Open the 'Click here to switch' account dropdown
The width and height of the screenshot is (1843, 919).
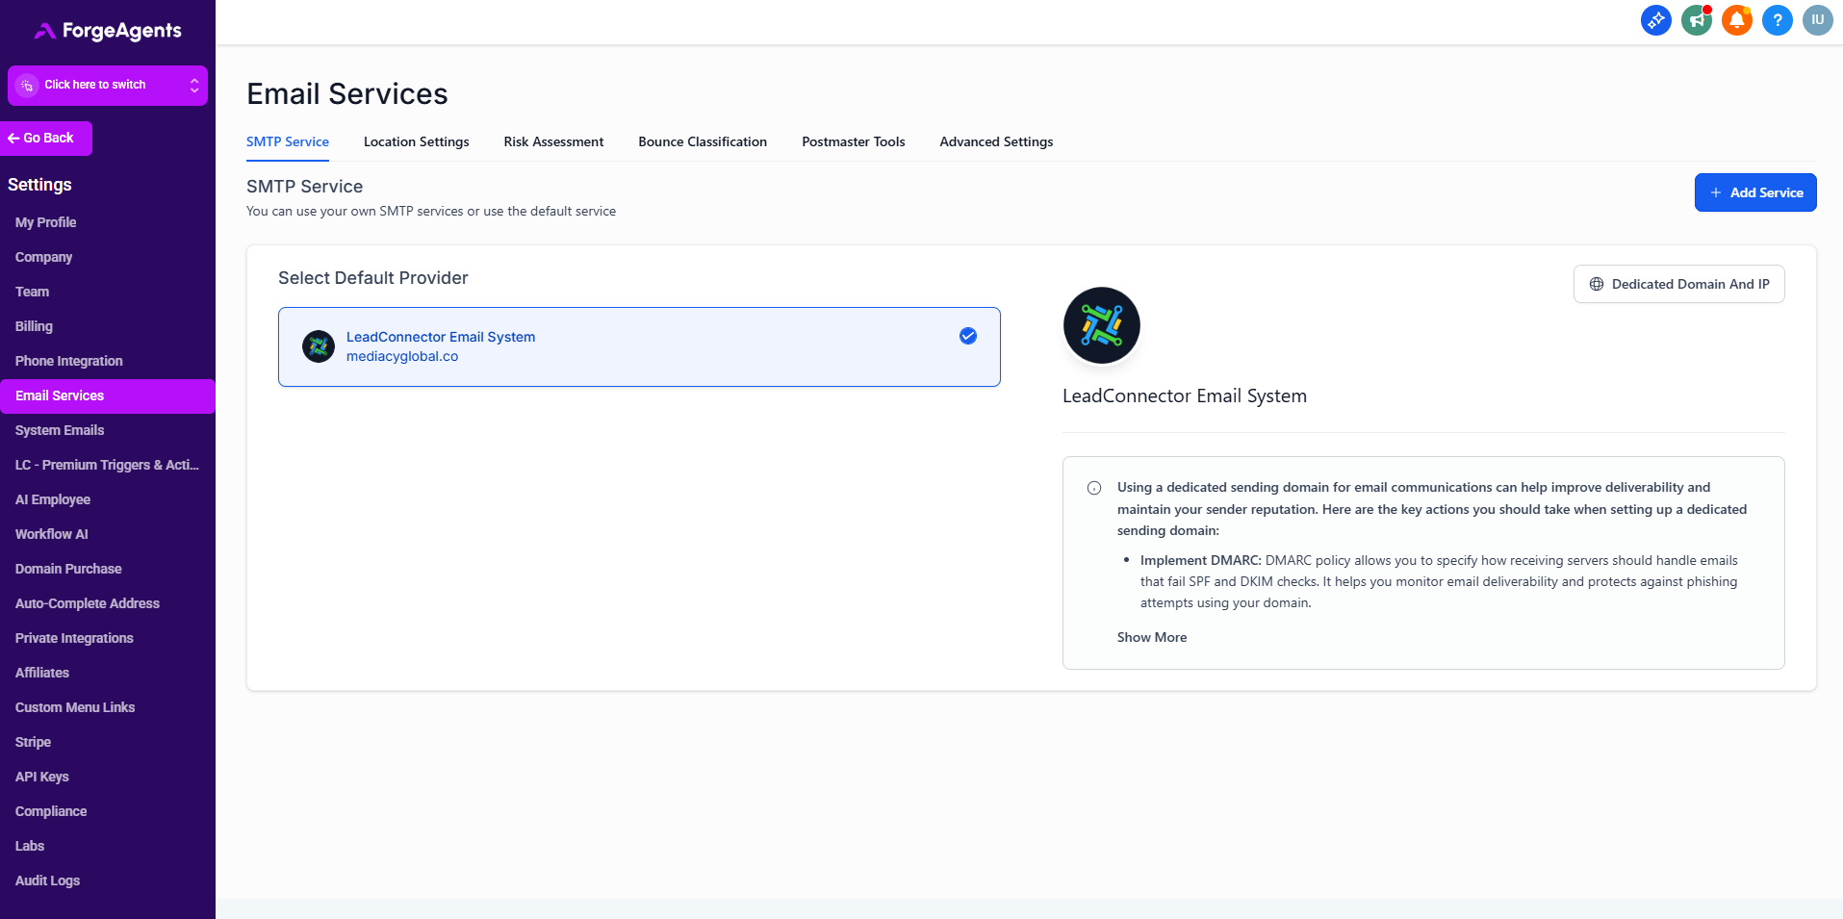click(108, 86)
